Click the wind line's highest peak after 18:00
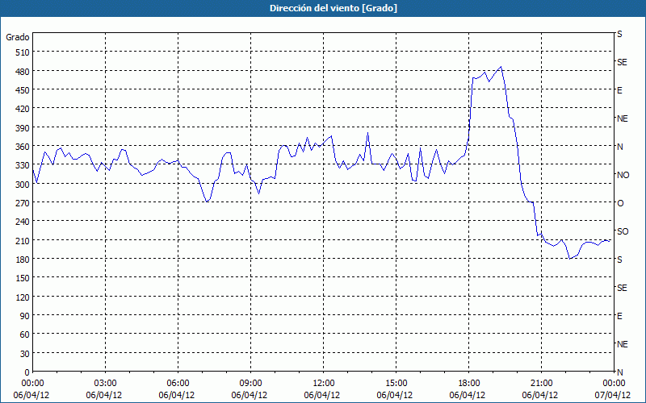This screenshot has height=403, width=646. coord(501,67)
